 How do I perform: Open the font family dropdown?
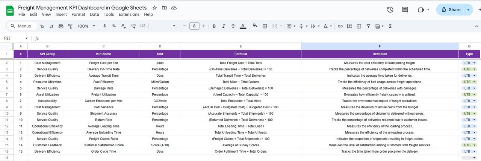[163, 26]
